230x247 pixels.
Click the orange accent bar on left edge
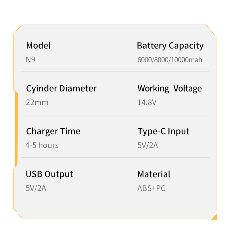pyautogui.click(x=16, y=130)
